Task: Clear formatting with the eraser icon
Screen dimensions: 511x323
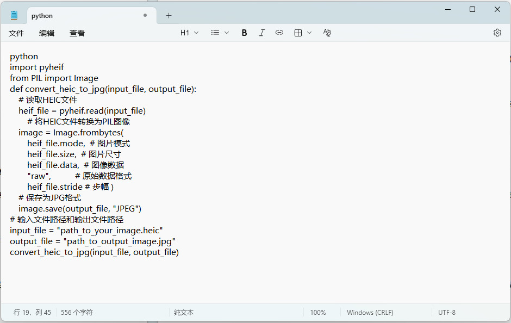Action: [327, 33]
